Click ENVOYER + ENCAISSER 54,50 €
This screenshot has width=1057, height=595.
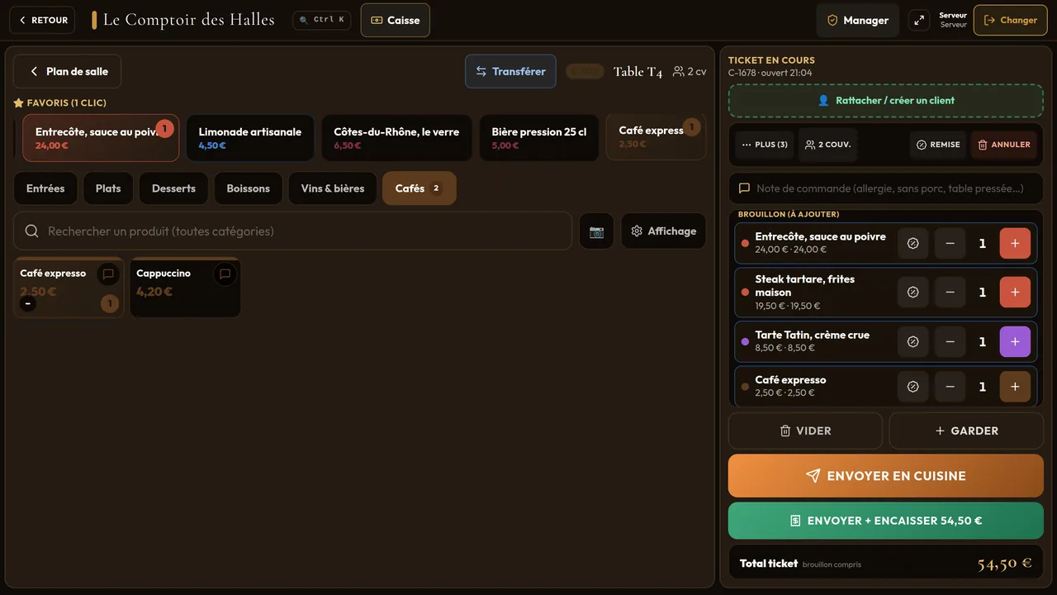[885, 521]
